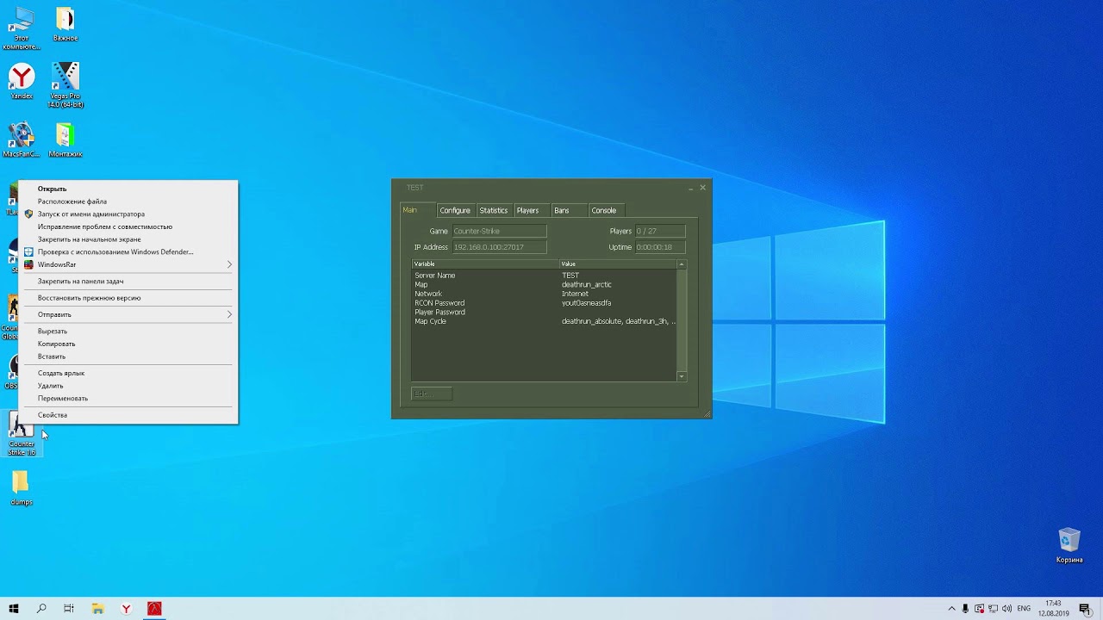Sort by the Value column header
The width and height of the screenshot is (1103, 620).
click(x=619, y=264)
